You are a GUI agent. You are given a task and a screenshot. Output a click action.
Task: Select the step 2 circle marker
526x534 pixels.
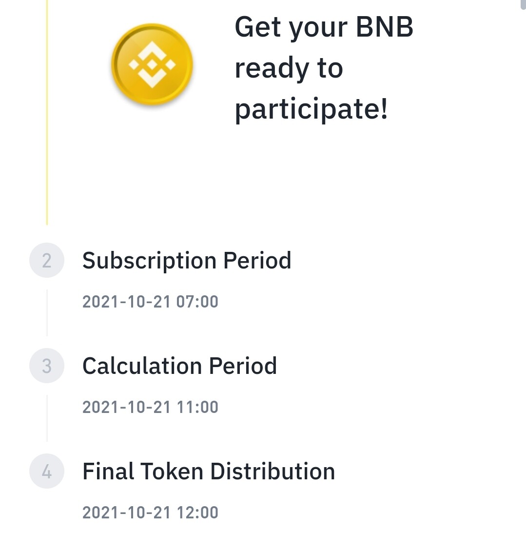pos(47,260)
